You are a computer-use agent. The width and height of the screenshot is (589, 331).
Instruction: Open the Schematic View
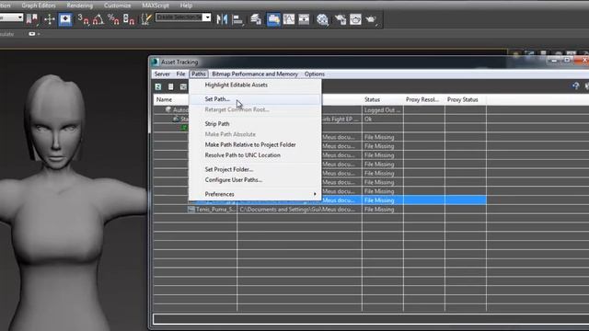click(x=304, y=19)
